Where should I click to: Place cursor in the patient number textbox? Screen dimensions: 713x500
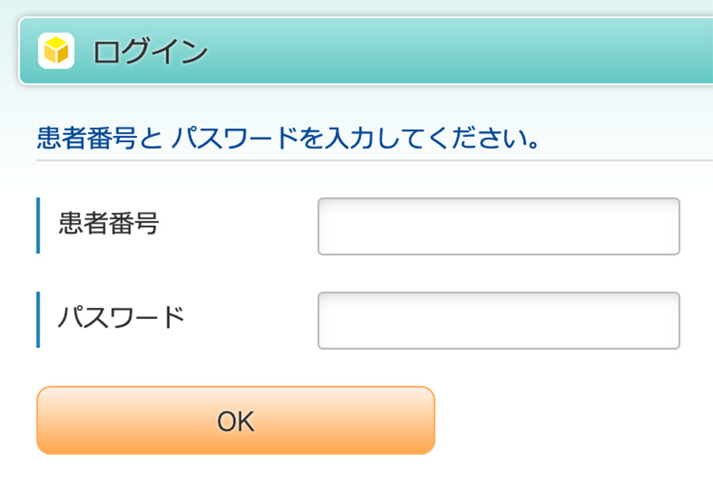[498, 226]
